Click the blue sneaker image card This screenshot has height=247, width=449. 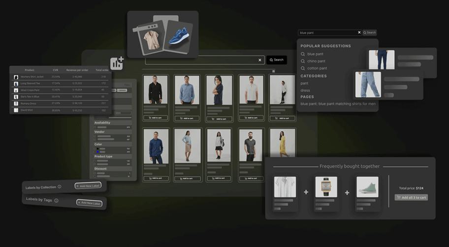(x=178, y=36)
